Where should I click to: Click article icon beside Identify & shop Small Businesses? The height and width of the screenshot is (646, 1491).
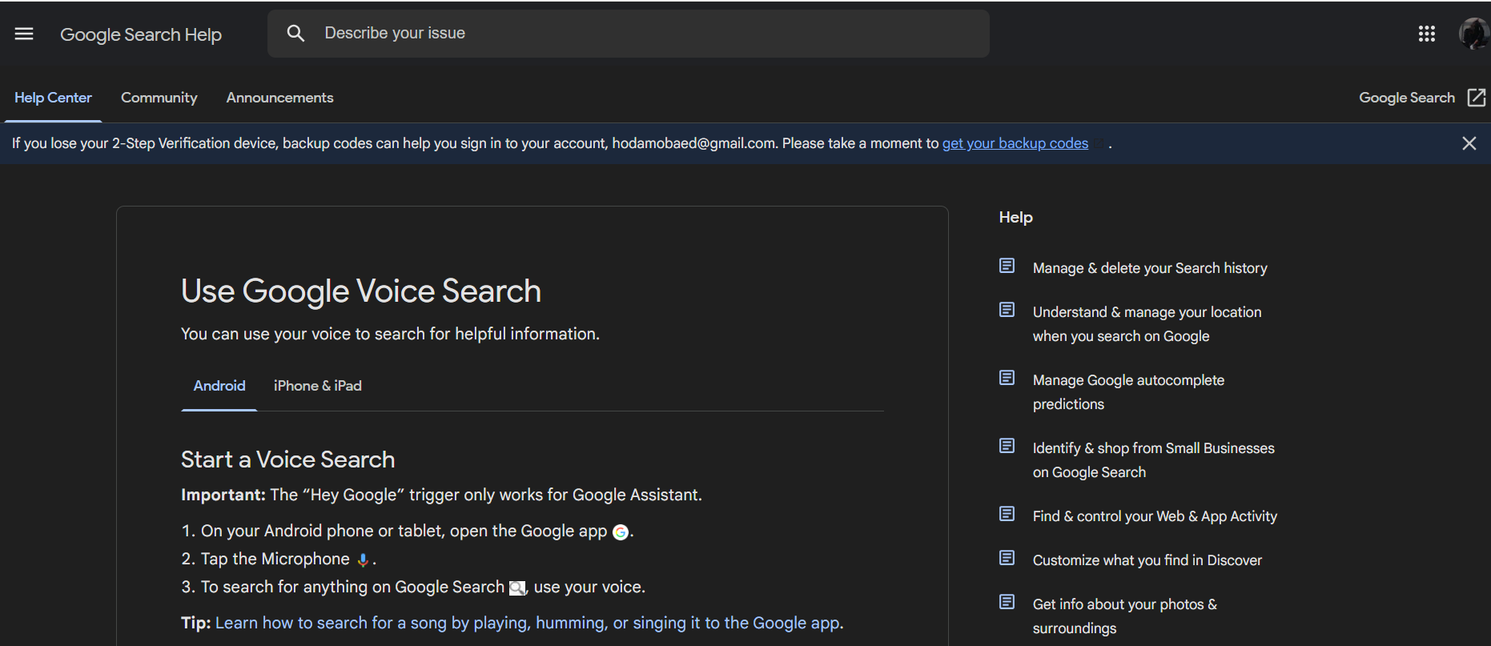point(1007,446)
